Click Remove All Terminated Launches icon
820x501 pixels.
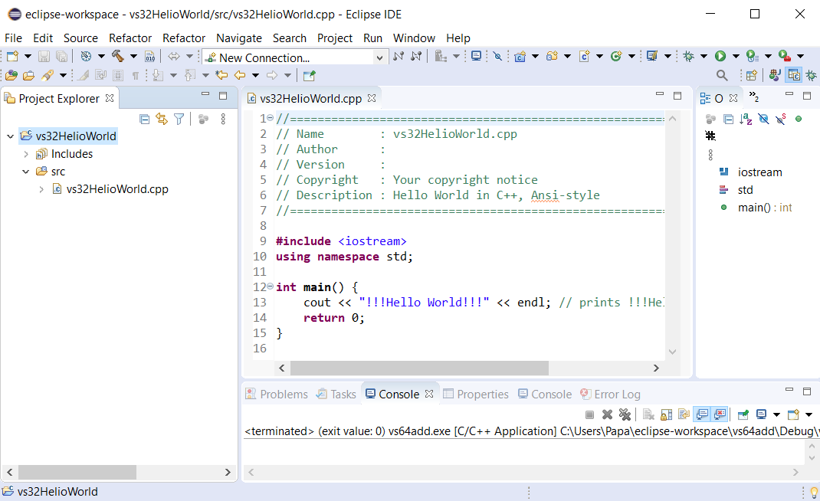coord(625,414)
